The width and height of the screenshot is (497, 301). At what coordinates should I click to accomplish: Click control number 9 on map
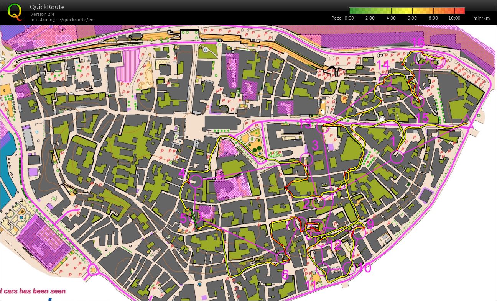point(370,224)
